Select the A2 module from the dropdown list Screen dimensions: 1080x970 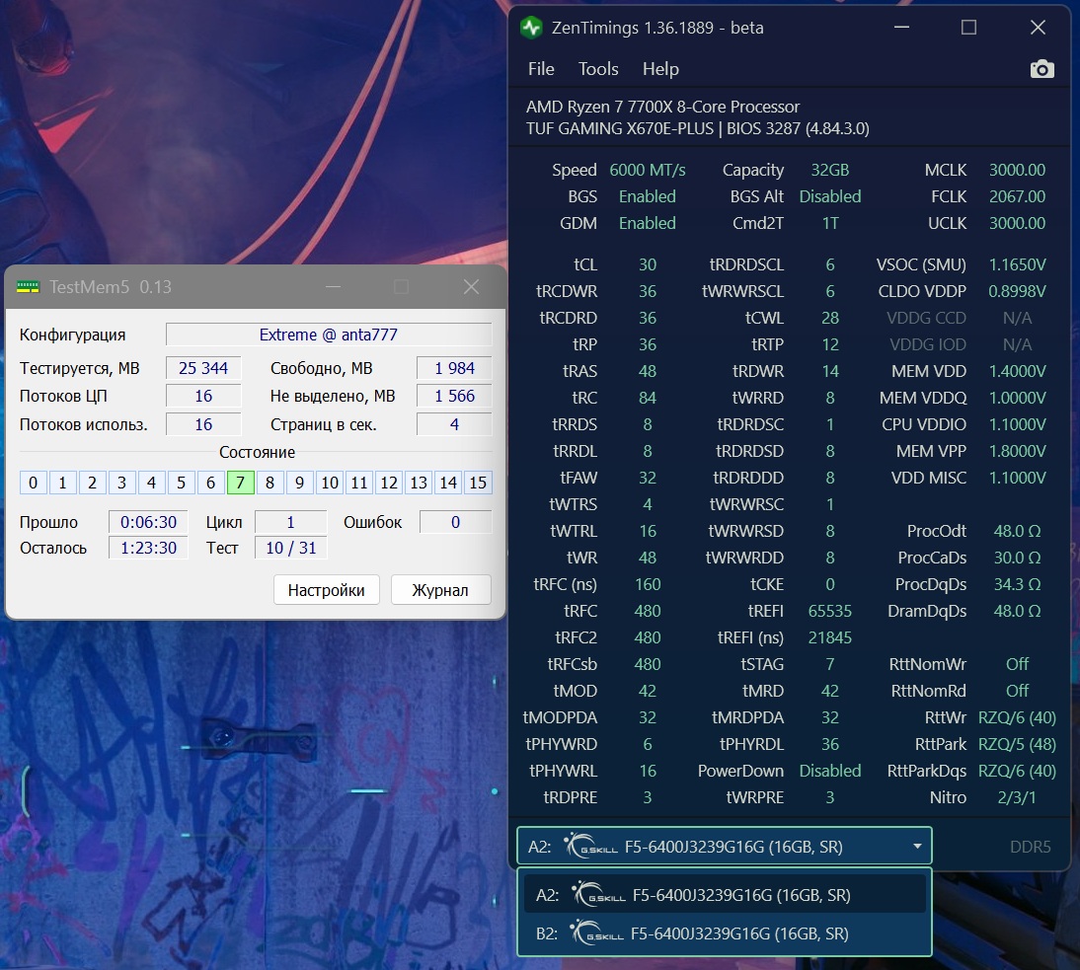(724, 894)
